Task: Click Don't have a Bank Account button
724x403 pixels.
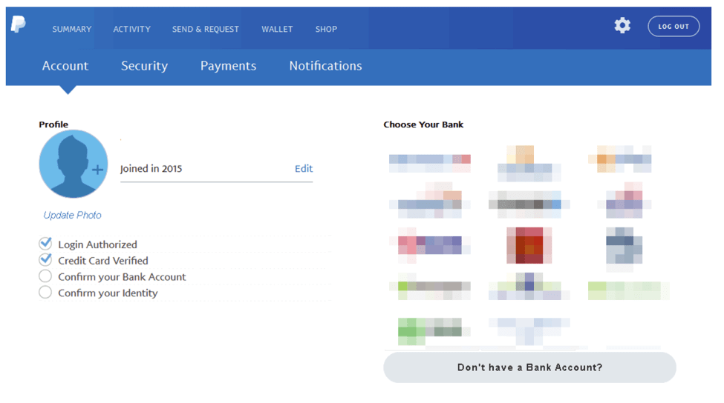Action: click(529, 367)
